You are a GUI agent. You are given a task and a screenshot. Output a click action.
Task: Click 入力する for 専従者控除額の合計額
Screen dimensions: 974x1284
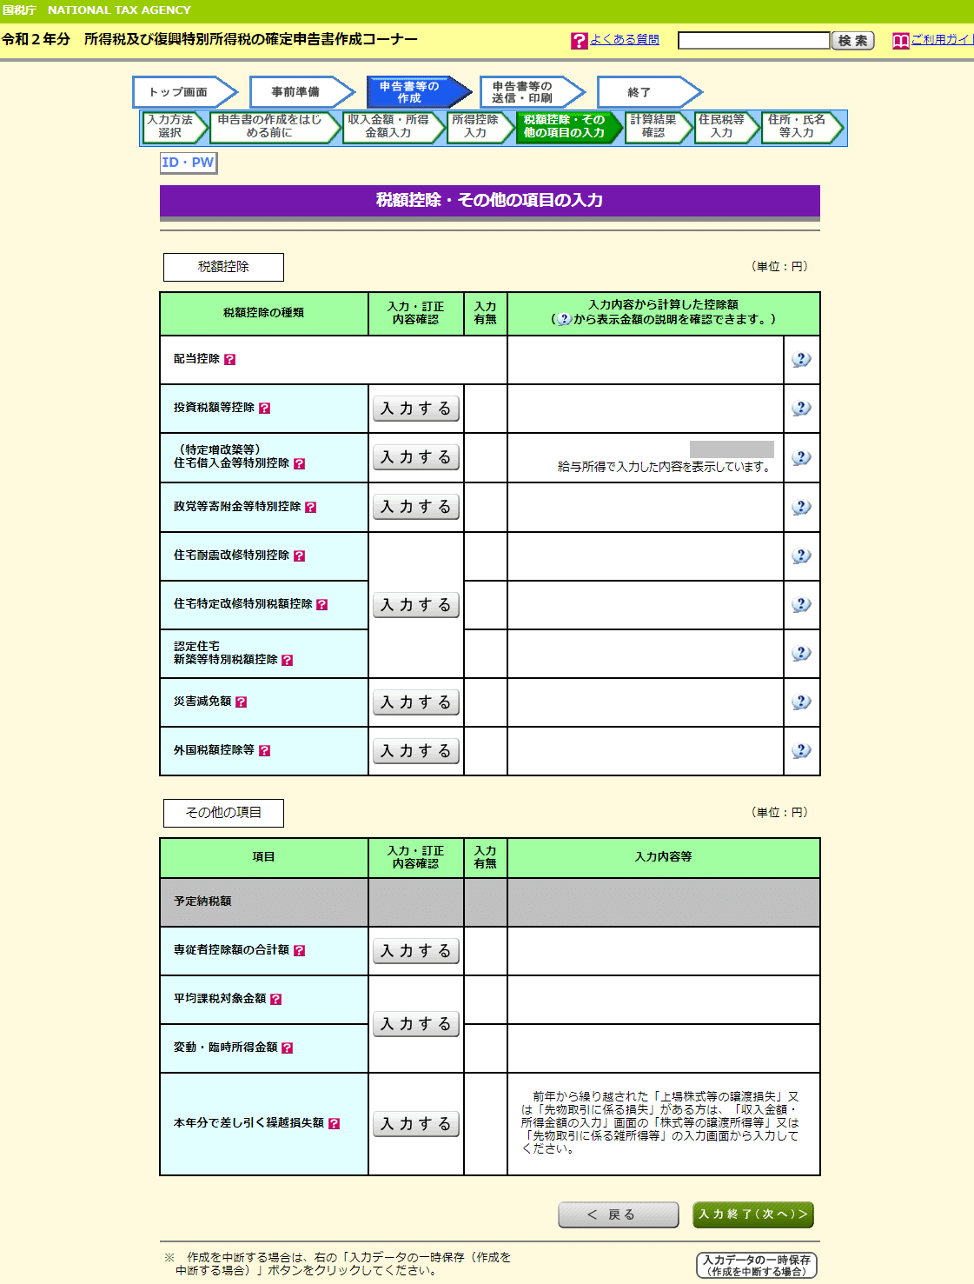pyautogui.click(x=416, y=951)
